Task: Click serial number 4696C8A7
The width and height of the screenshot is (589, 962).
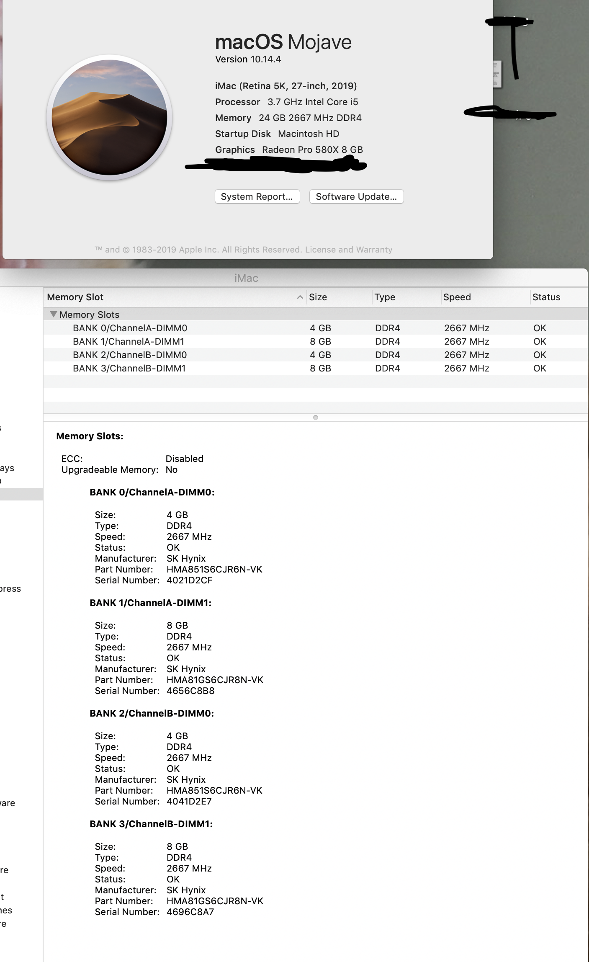Action: [x=190, y=912]
